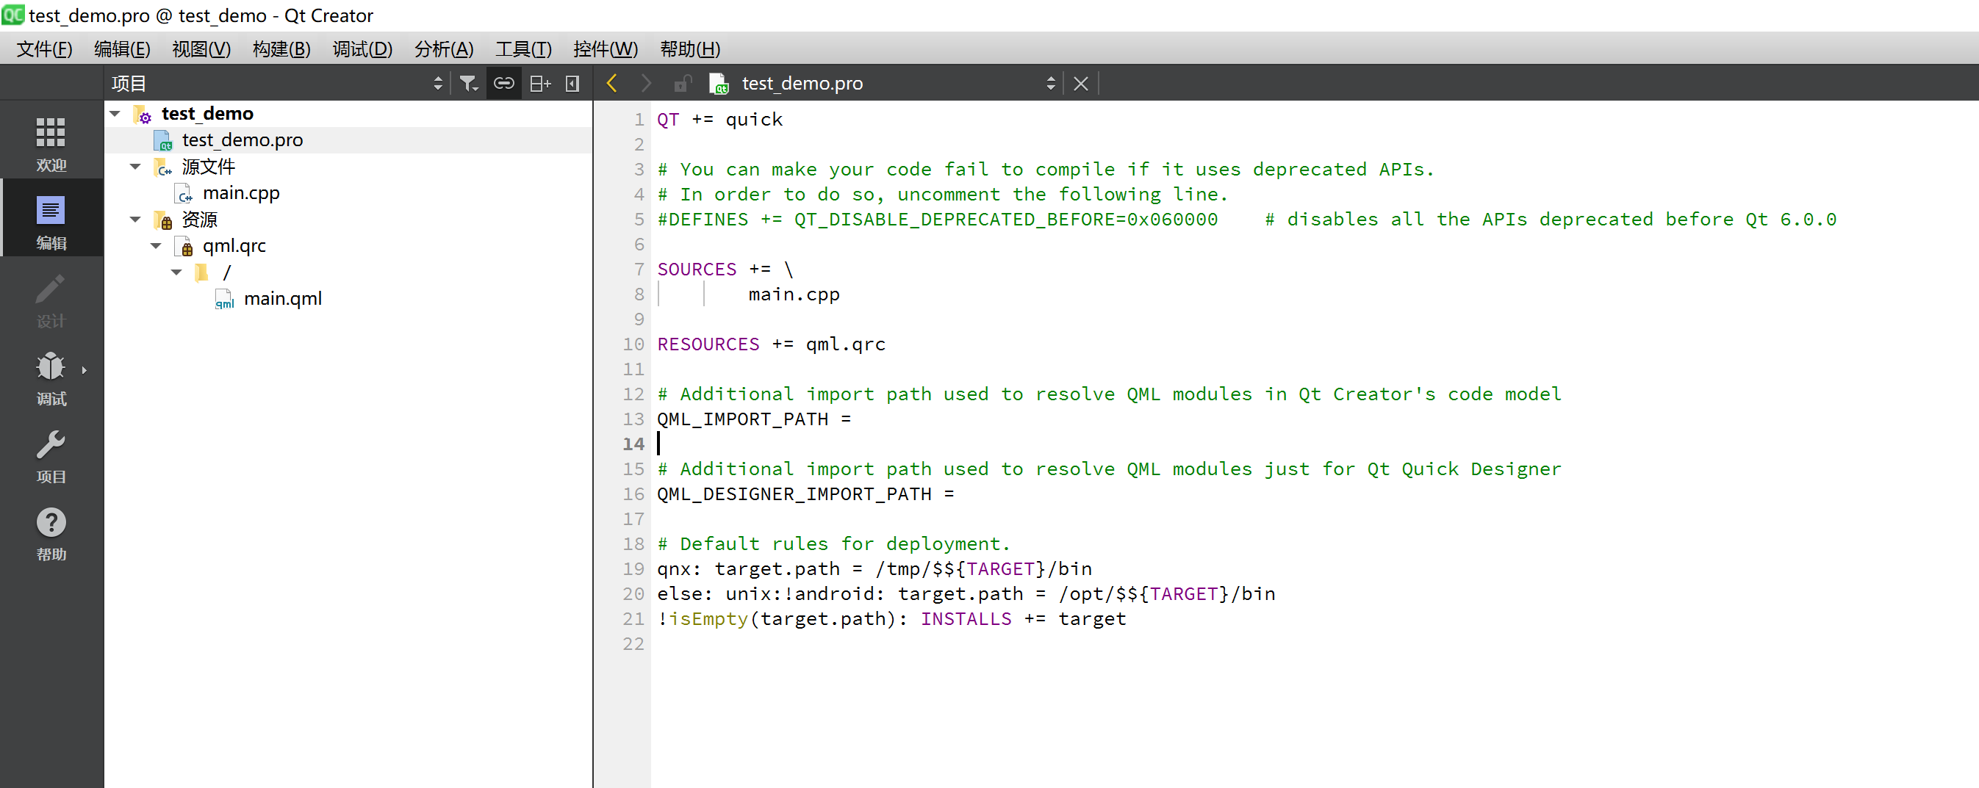1979x788 pixels.
Task: Navigate back with the left arrow icon
Action: click(x=611, y=83)
